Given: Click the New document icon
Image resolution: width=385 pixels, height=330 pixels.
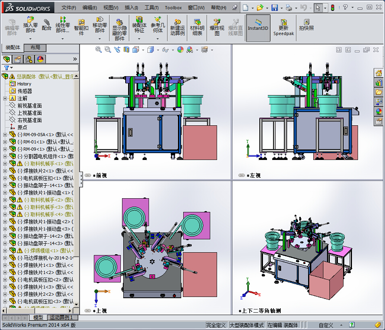Looking at the screenshot, I should [245, 8].
